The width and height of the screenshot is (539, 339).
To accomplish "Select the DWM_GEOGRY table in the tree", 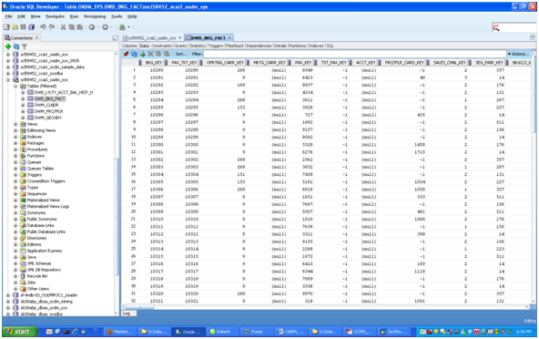I will (x=48, y=118).
